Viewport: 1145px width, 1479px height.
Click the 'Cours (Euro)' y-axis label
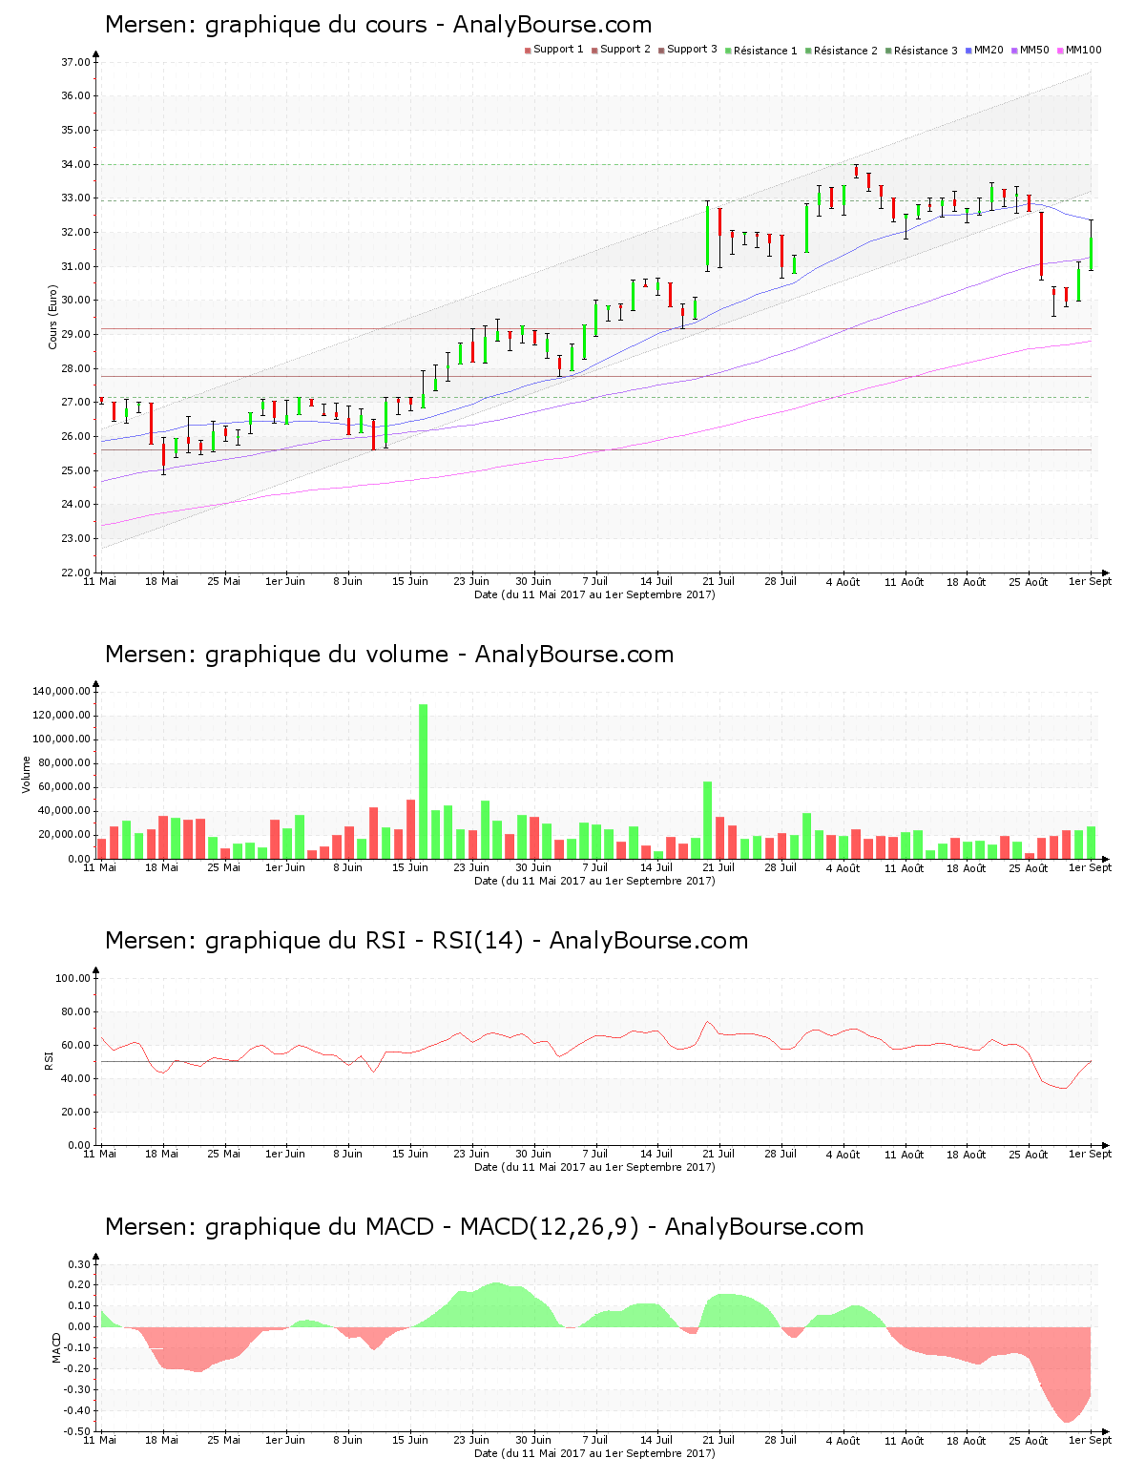tap(53, 318)
